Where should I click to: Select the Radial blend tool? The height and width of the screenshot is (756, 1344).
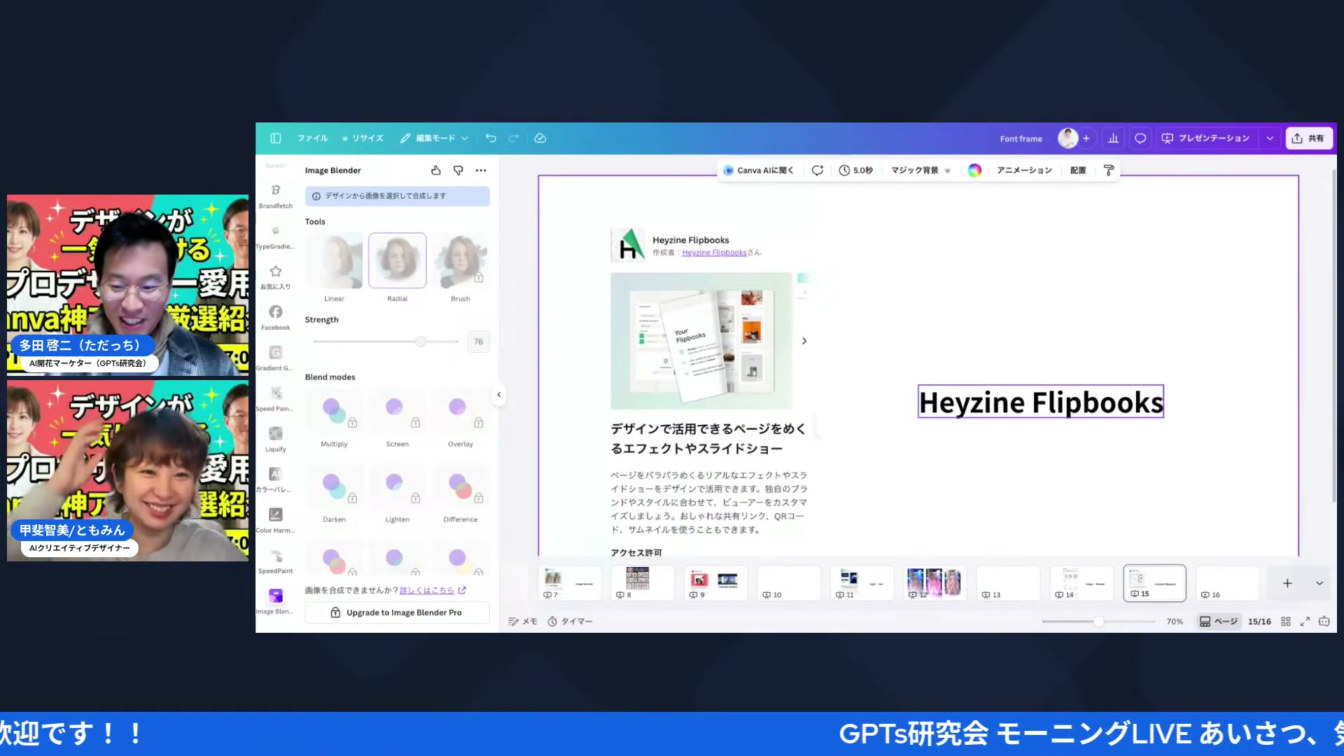pyautogui.click(x=397, y=260)
